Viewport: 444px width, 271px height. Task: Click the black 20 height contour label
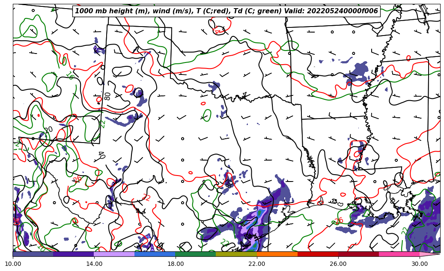48,130
